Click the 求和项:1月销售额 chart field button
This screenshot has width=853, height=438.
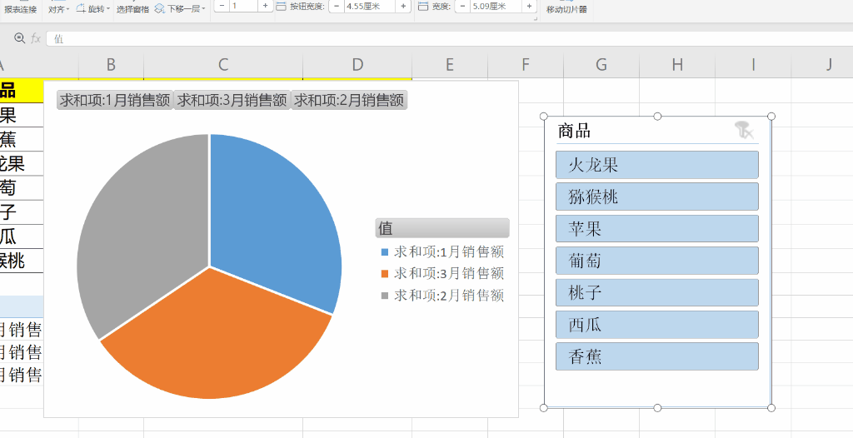pyautogui.click(x=115, y=100)
